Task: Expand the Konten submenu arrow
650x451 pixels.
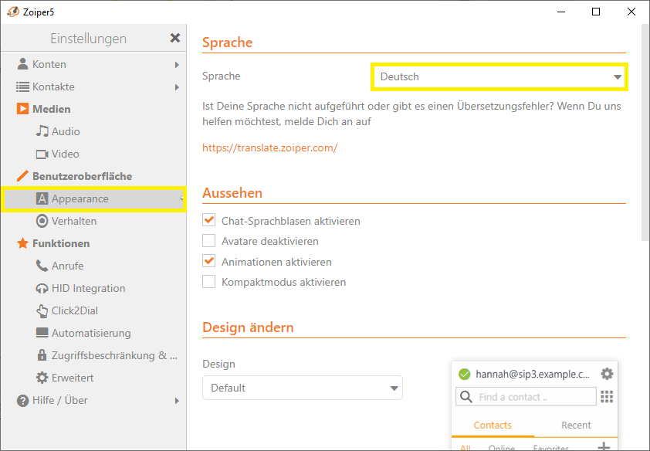Action: [177, 65]
